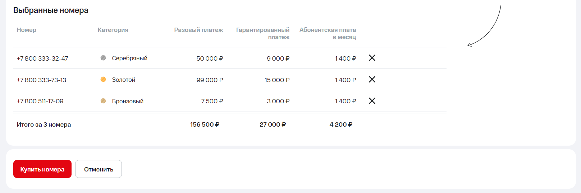Screen dimensions: 581x193
Task: Click the gold category dot icon
Action: (103, 79)
